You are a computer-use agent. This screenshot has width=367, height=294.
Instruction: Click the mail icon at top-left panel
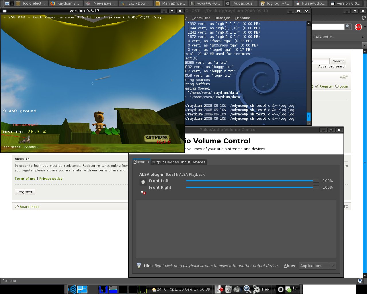(x=7, y=3)
